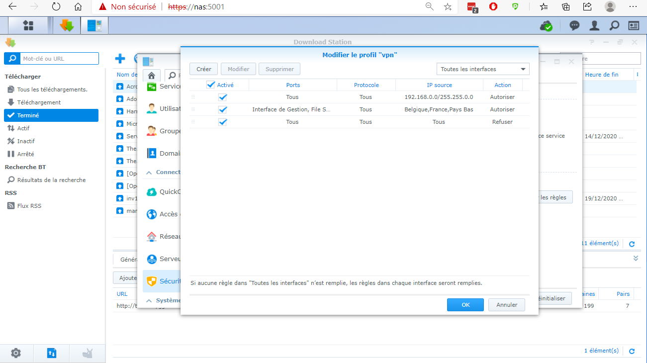Open the DSM main menu grid icon

[x=28, y=25]
